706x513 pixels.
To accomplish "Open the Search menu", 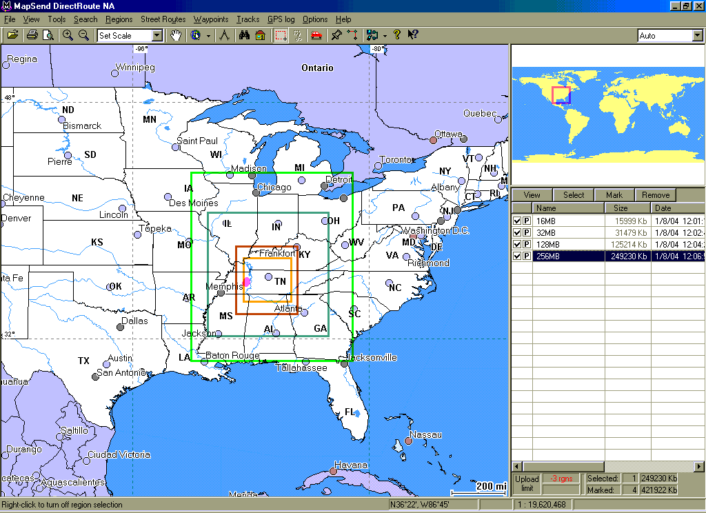I will pos(85,19).
